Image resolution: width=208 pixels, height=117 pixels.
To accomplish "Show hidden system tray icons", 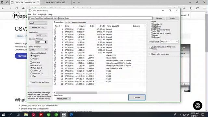I will pos(180,115).
